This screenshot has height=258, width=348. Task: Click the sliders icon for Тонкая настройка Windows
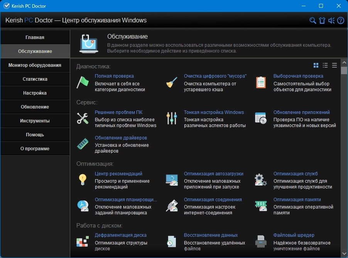coord(172,118)
